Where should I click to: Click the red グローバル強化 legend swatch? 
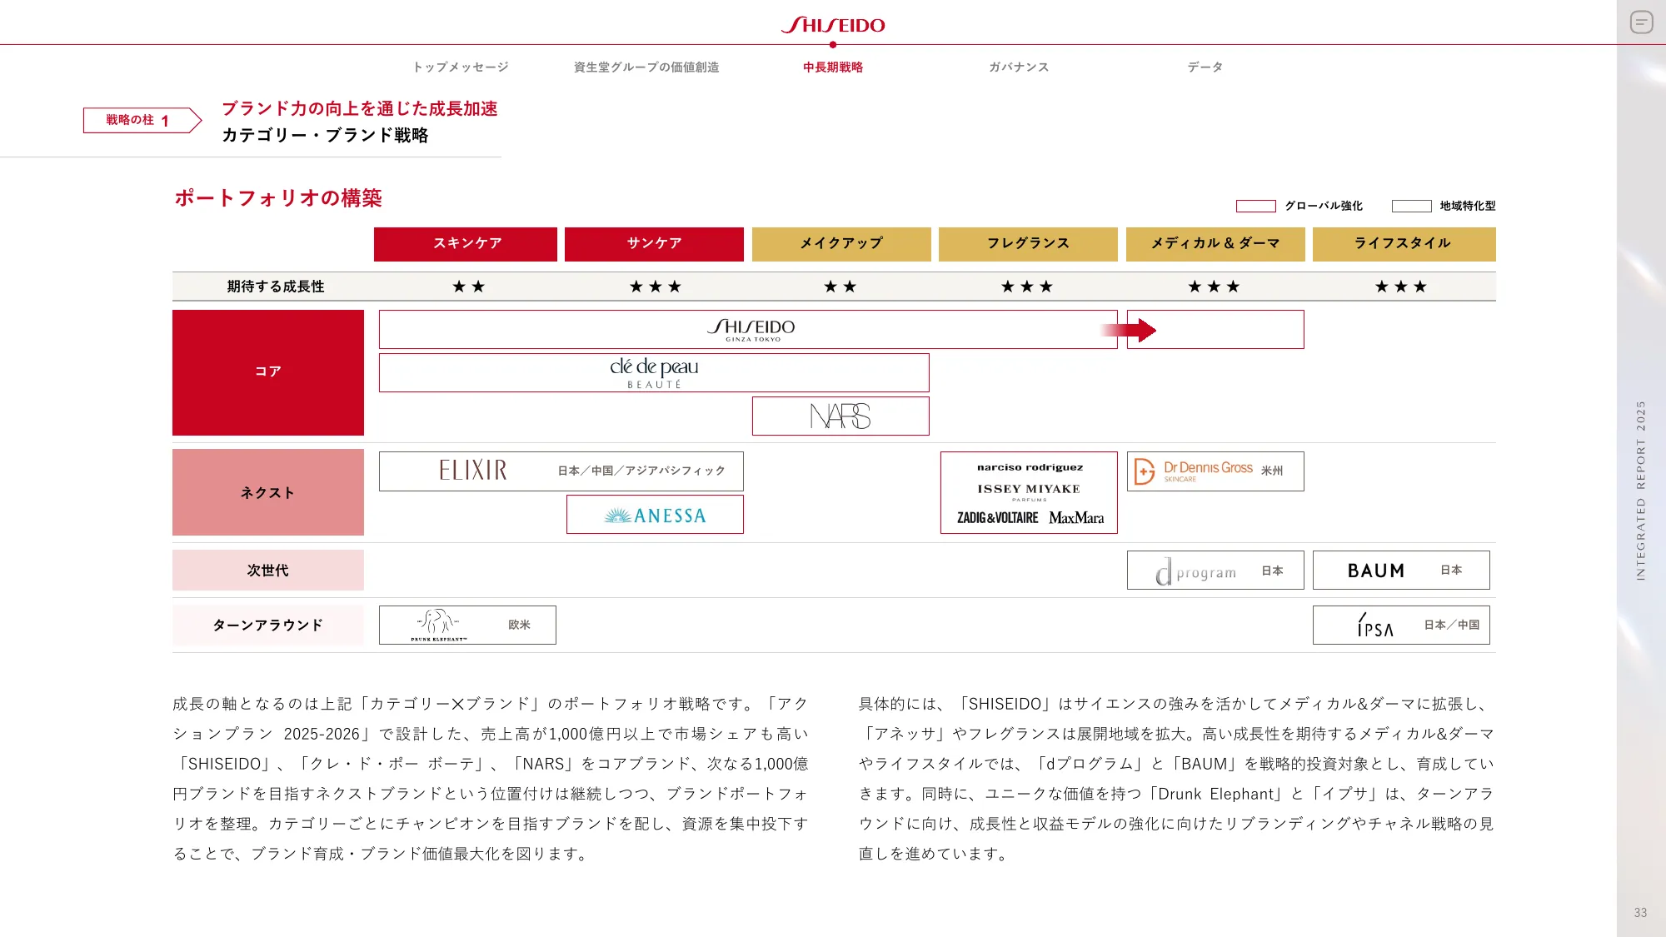pos(1256,206)
